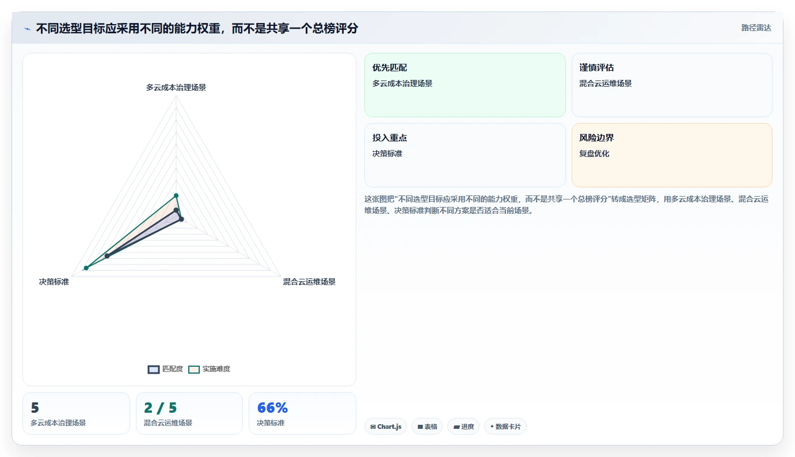Click the 匹配度 legend label text
This screenshot has height=457, width=795.
173,369
